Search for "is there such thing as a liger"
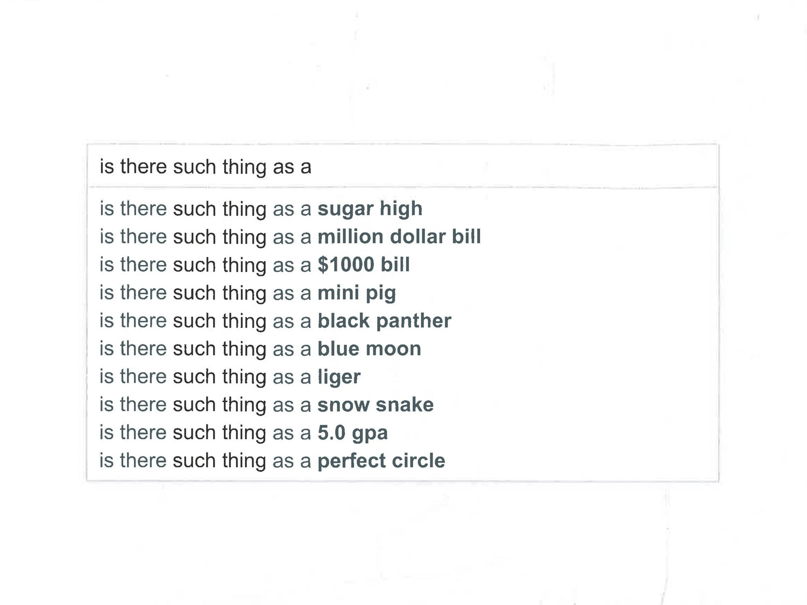The image size is (807, 605). click(230, 376)
